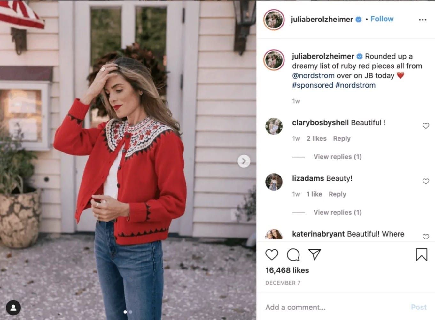Open the @nordstrom mention link
435x320 pixels.
point(313,75)
